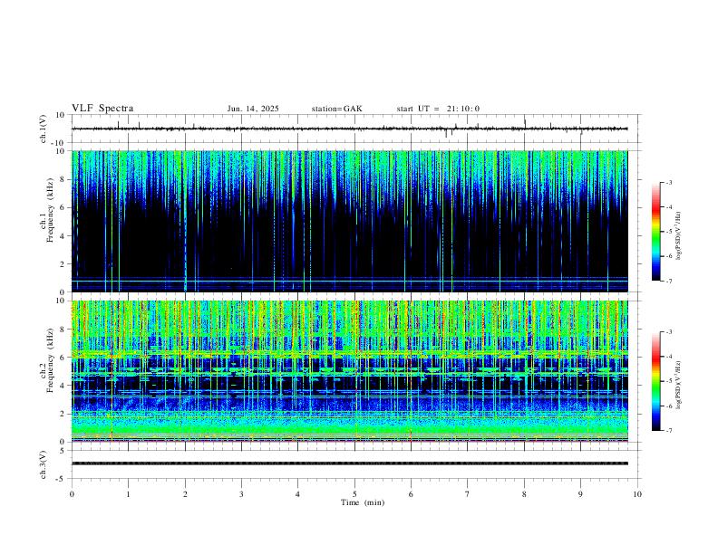Click the "-5" tick label of ch.3(V) axis

[x=61, y=479]
